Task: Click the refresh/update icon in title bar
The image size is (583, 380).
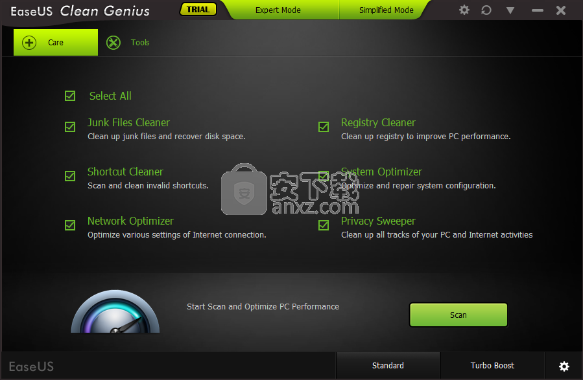Action: tap(486, 10)
